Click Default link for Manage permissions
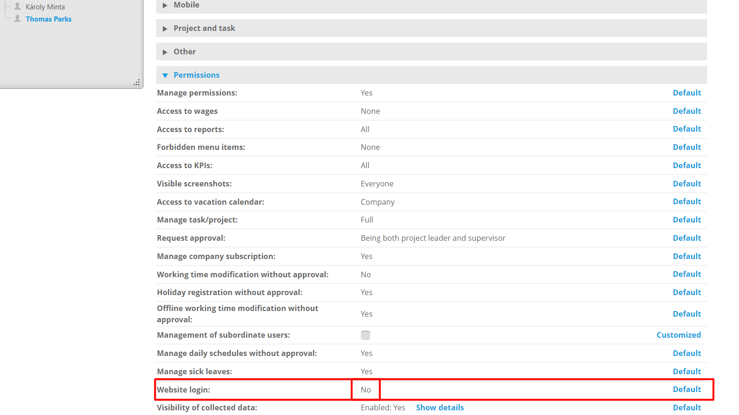This screenshot has height=415, width=739. pyautogui.click(x=686, y=93)
